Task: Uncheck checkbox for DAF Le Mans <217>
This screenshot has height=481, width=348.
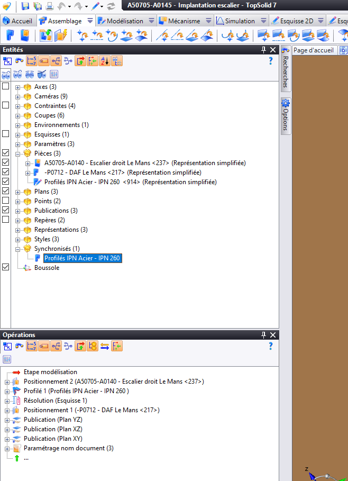Action: click(x=5, y=172)
